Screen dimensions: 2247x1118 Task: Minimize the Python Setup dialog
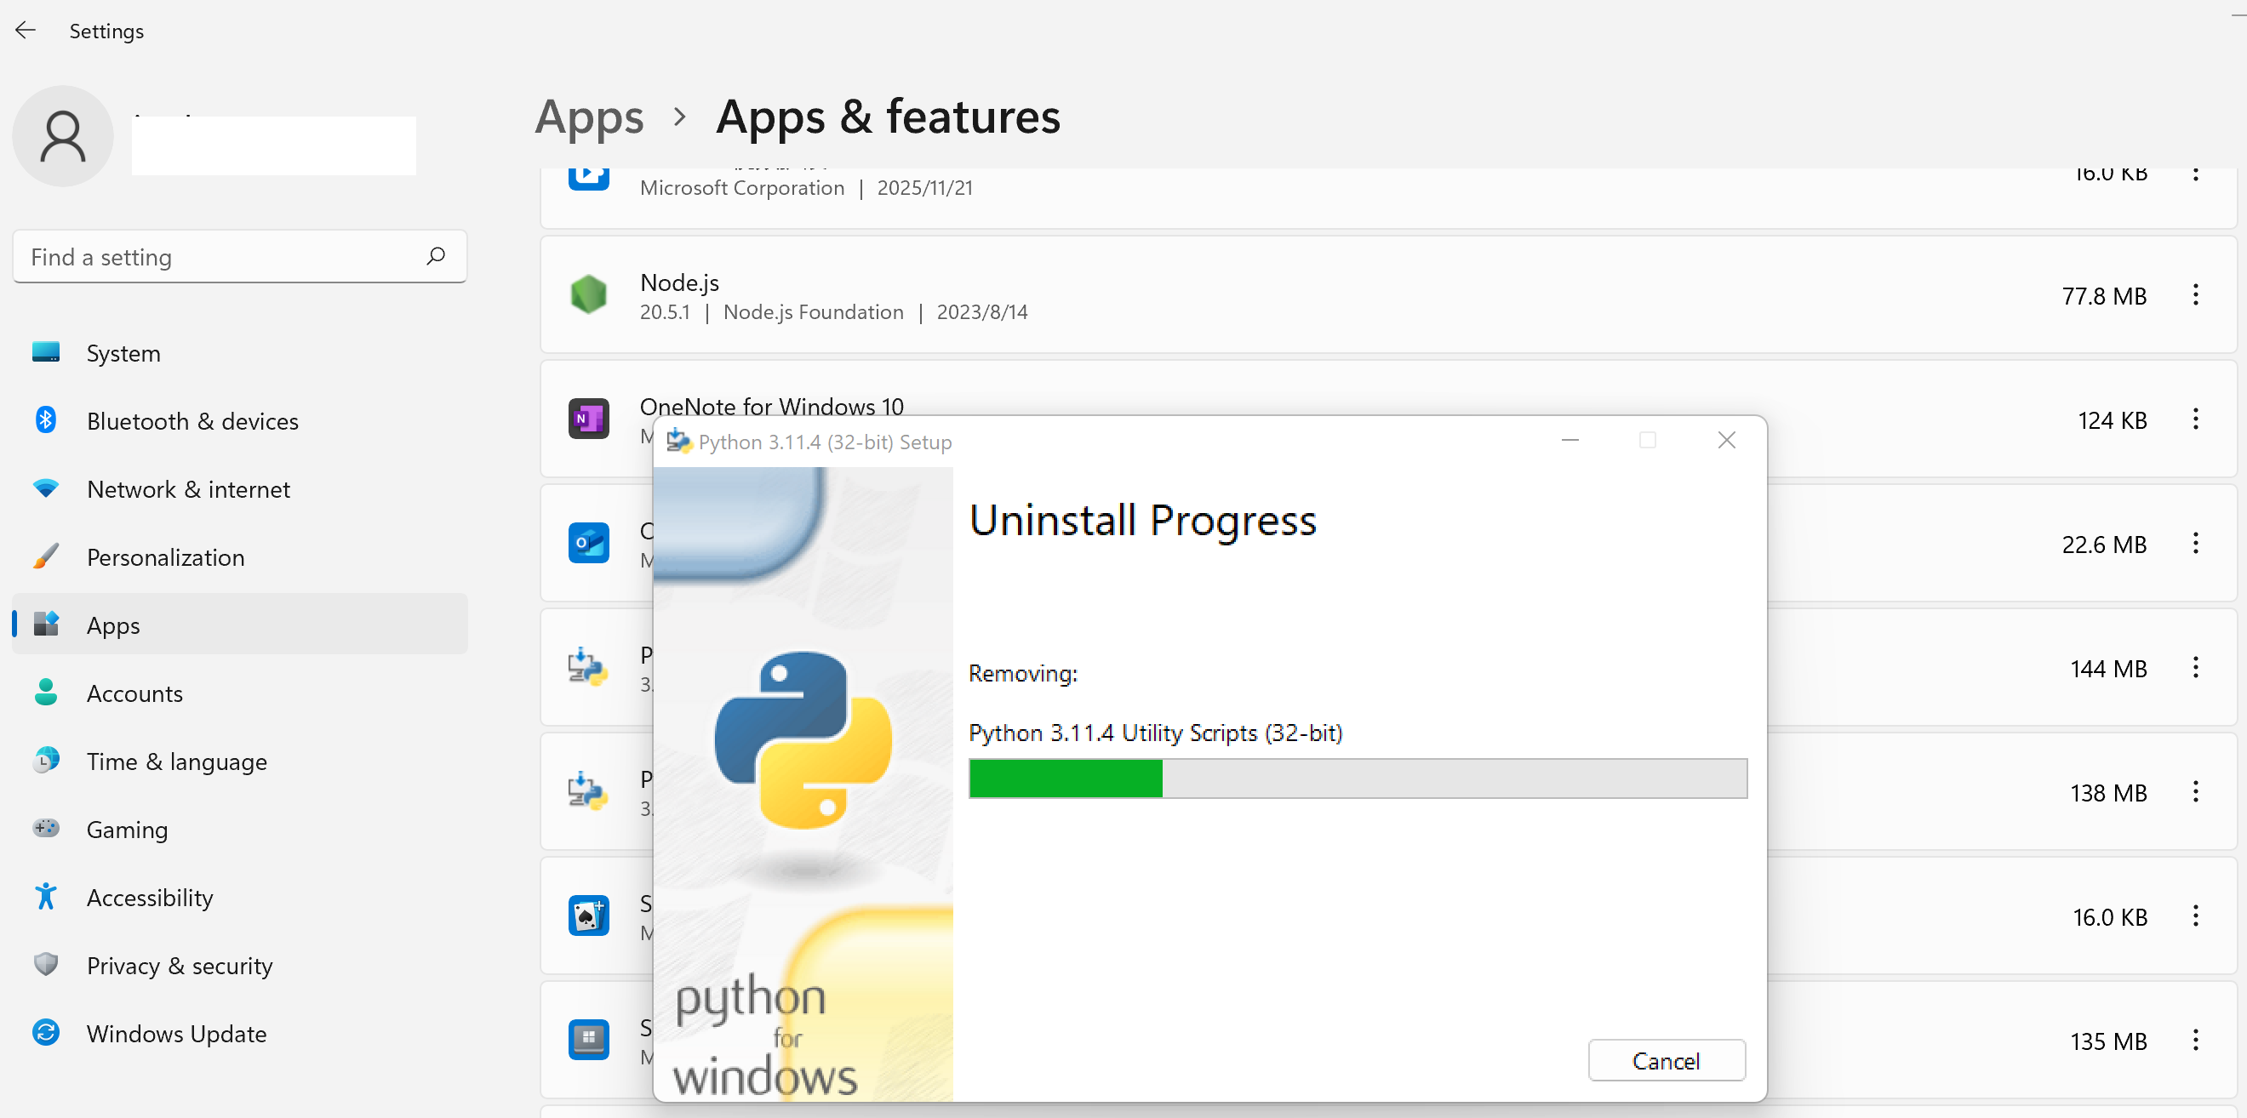(x=1570, y=441)
